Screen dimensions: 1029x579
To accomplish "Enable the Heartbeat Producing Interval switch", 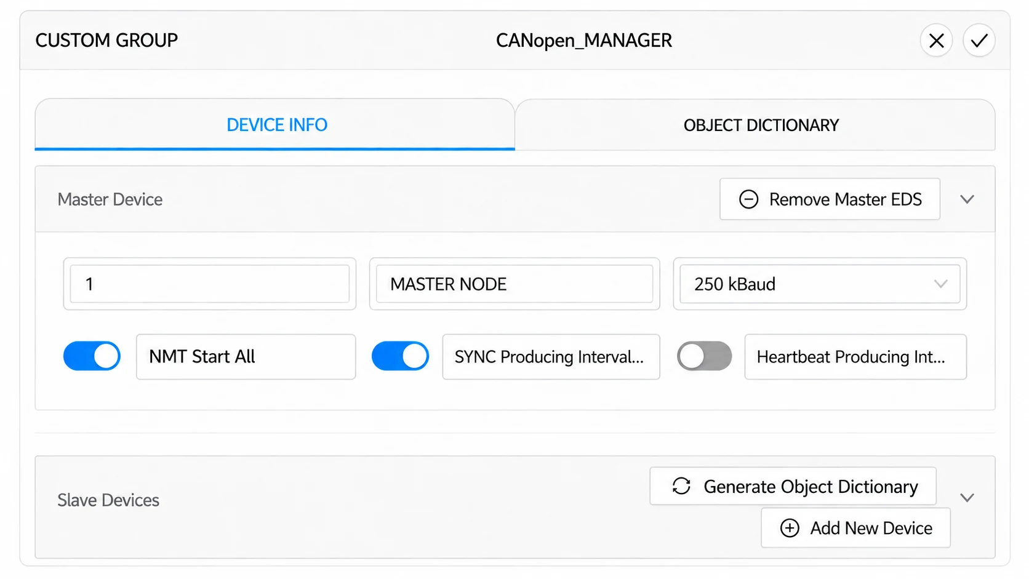I will [705, 356].
